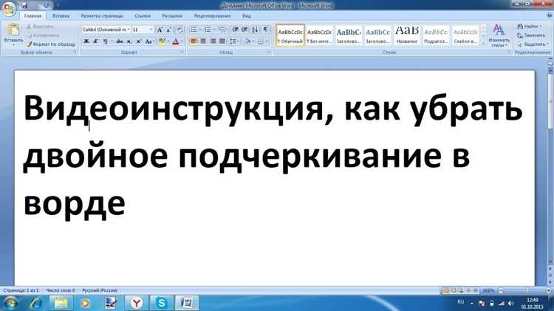Open the Font (Шрифт) dialog launcher

[x=182, y=52]
